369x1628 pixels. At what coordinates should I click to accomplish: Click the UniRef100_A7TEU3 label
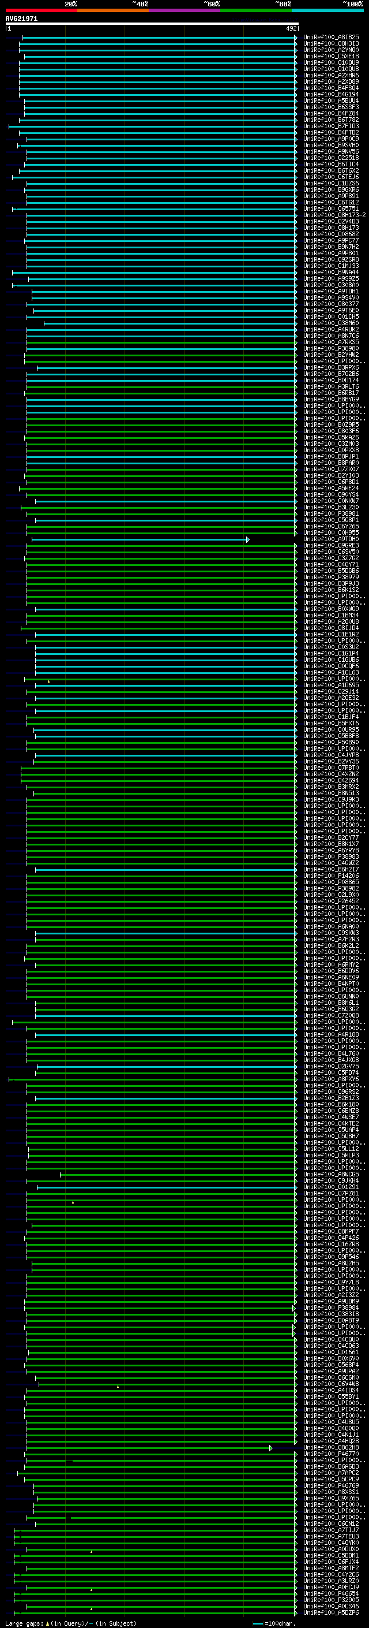pos(330,1536)
